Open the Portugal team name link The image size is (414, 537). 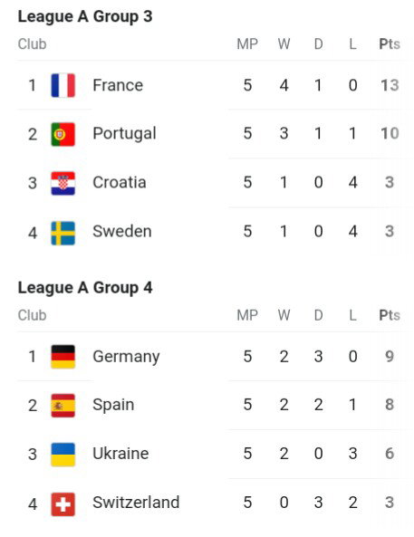click(125, 134)
